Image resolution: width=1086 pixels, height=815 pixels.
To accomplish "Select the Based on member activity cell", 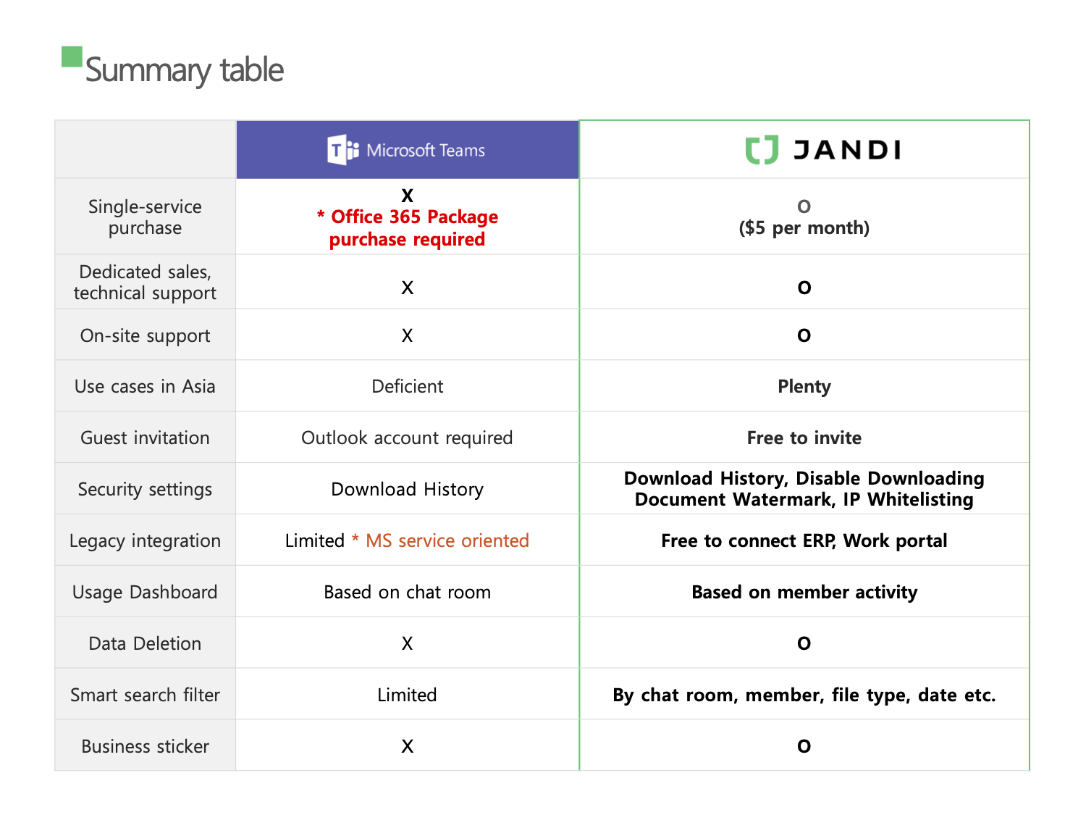I will [x=804, y=593].
